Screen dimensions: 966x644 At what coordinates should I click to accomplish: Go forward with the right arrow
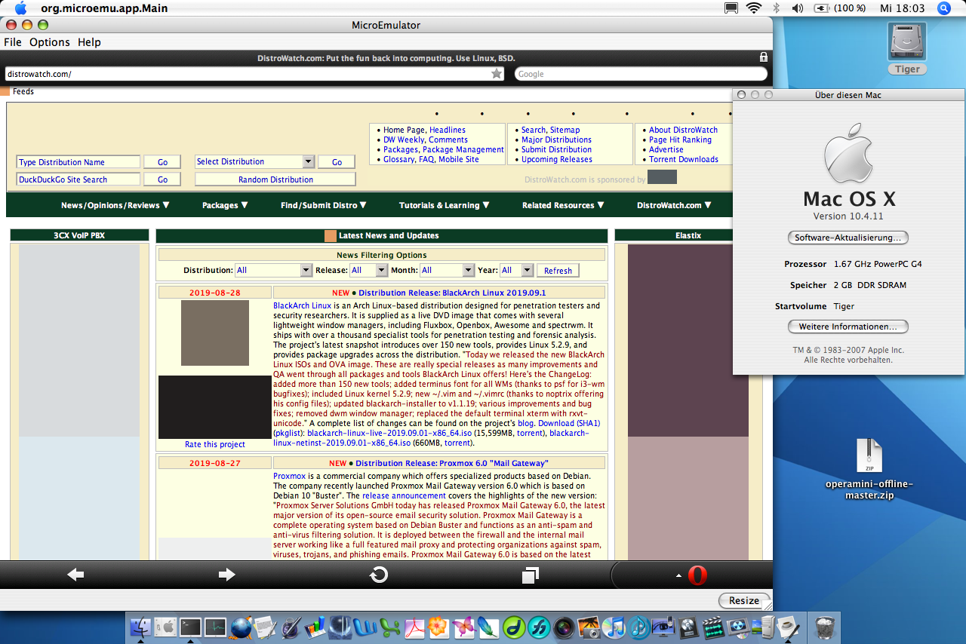click(x=226, y=575)
